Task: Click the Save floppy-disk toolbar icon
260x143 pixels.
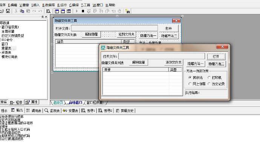Action: point(8,11)
